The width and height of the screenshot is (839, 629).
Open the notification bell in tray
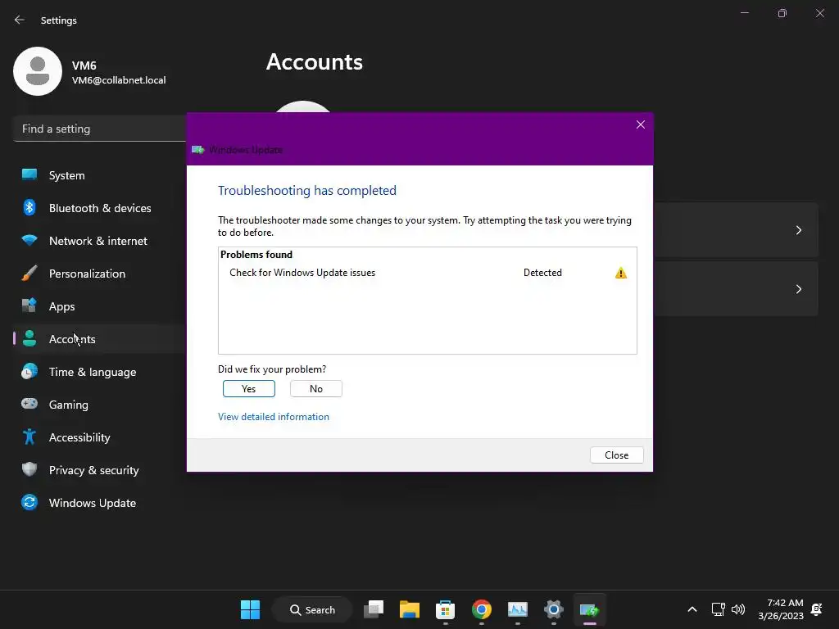tap(817, 609)
